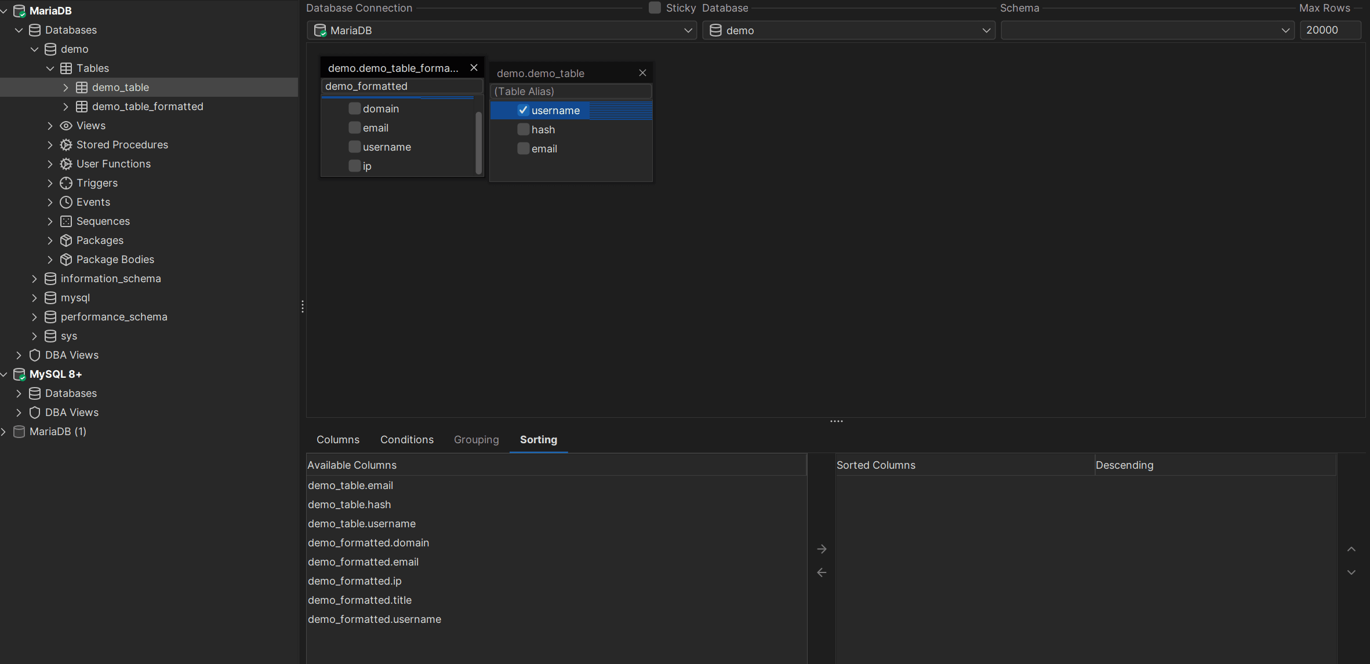Screen dimensions: 1370x664
Task: Close the demo.demo_table_formatted table box
Action: (x=474, y=68)
